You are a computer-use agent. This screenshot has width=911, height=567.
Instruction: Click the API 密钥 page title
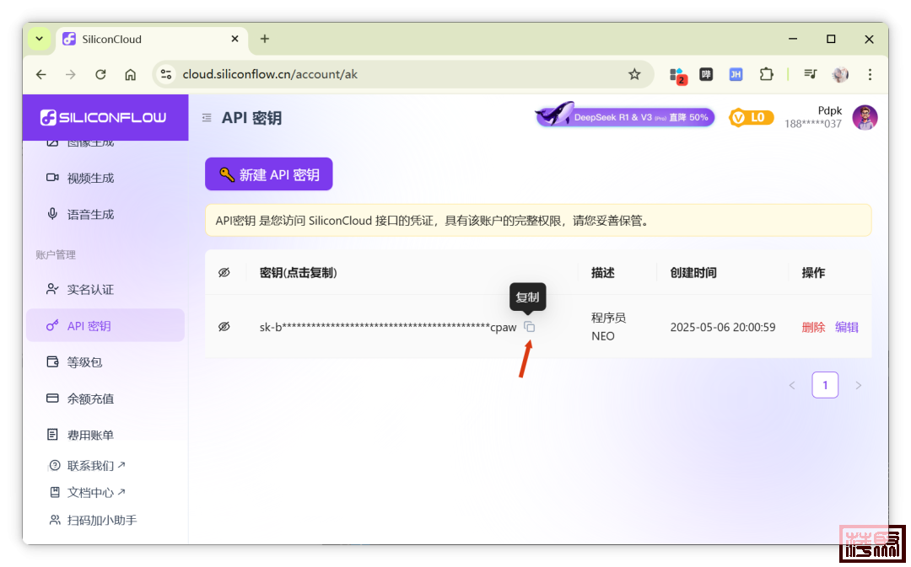click(251, 118)
